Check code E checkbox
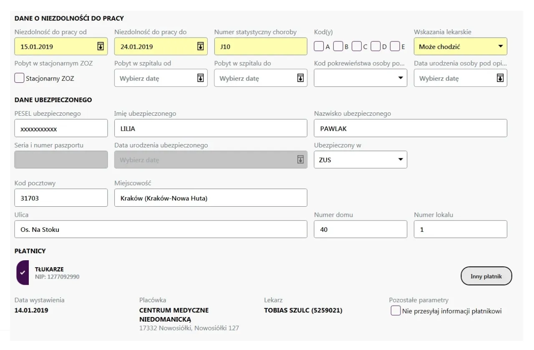This screenshot has height=350, width=534. [x=395, y=46]
